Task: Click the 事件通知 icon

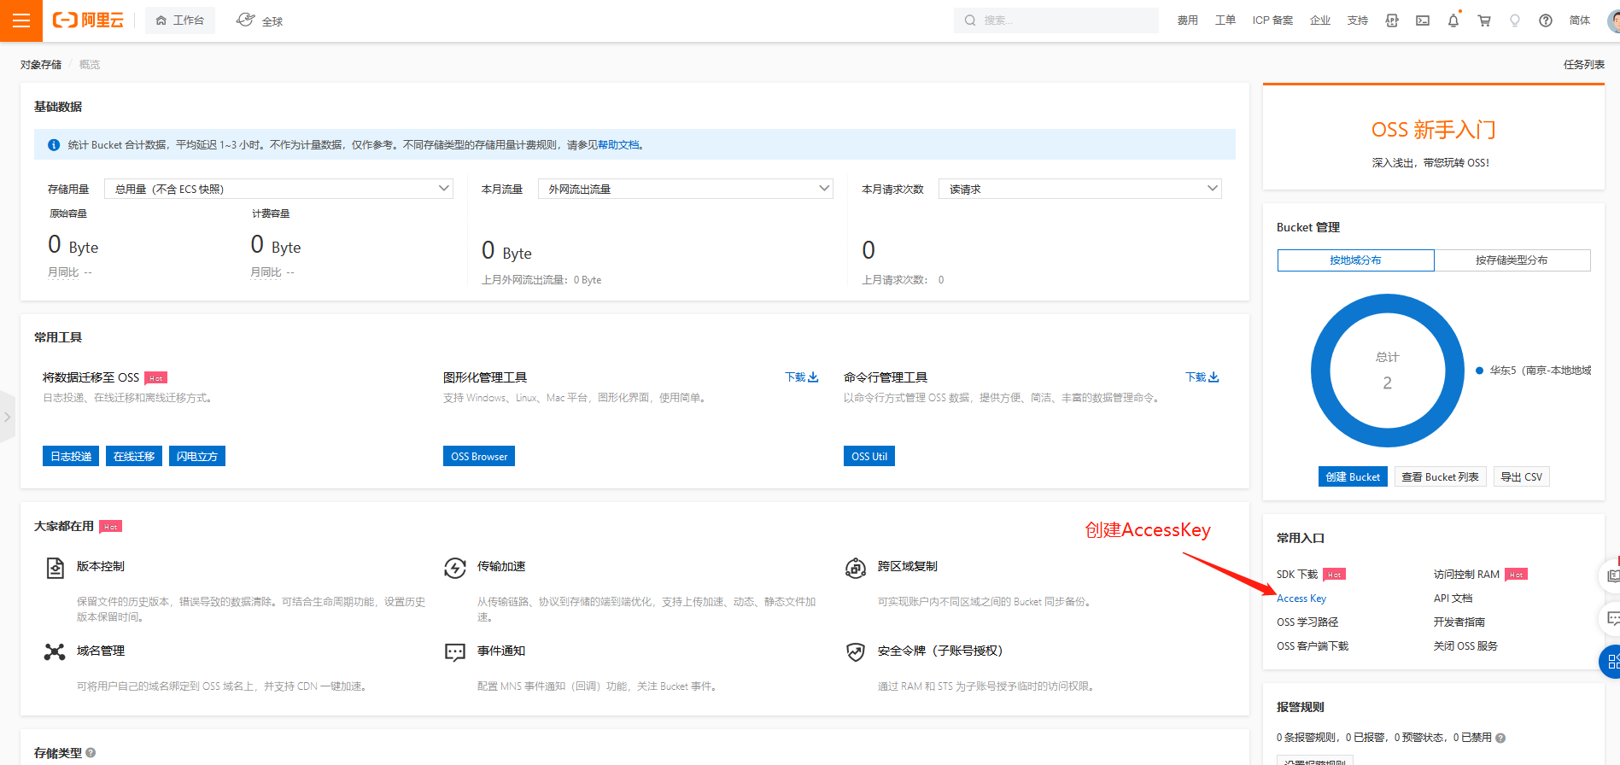Action: pyautogui.click(x=455, y=653)
